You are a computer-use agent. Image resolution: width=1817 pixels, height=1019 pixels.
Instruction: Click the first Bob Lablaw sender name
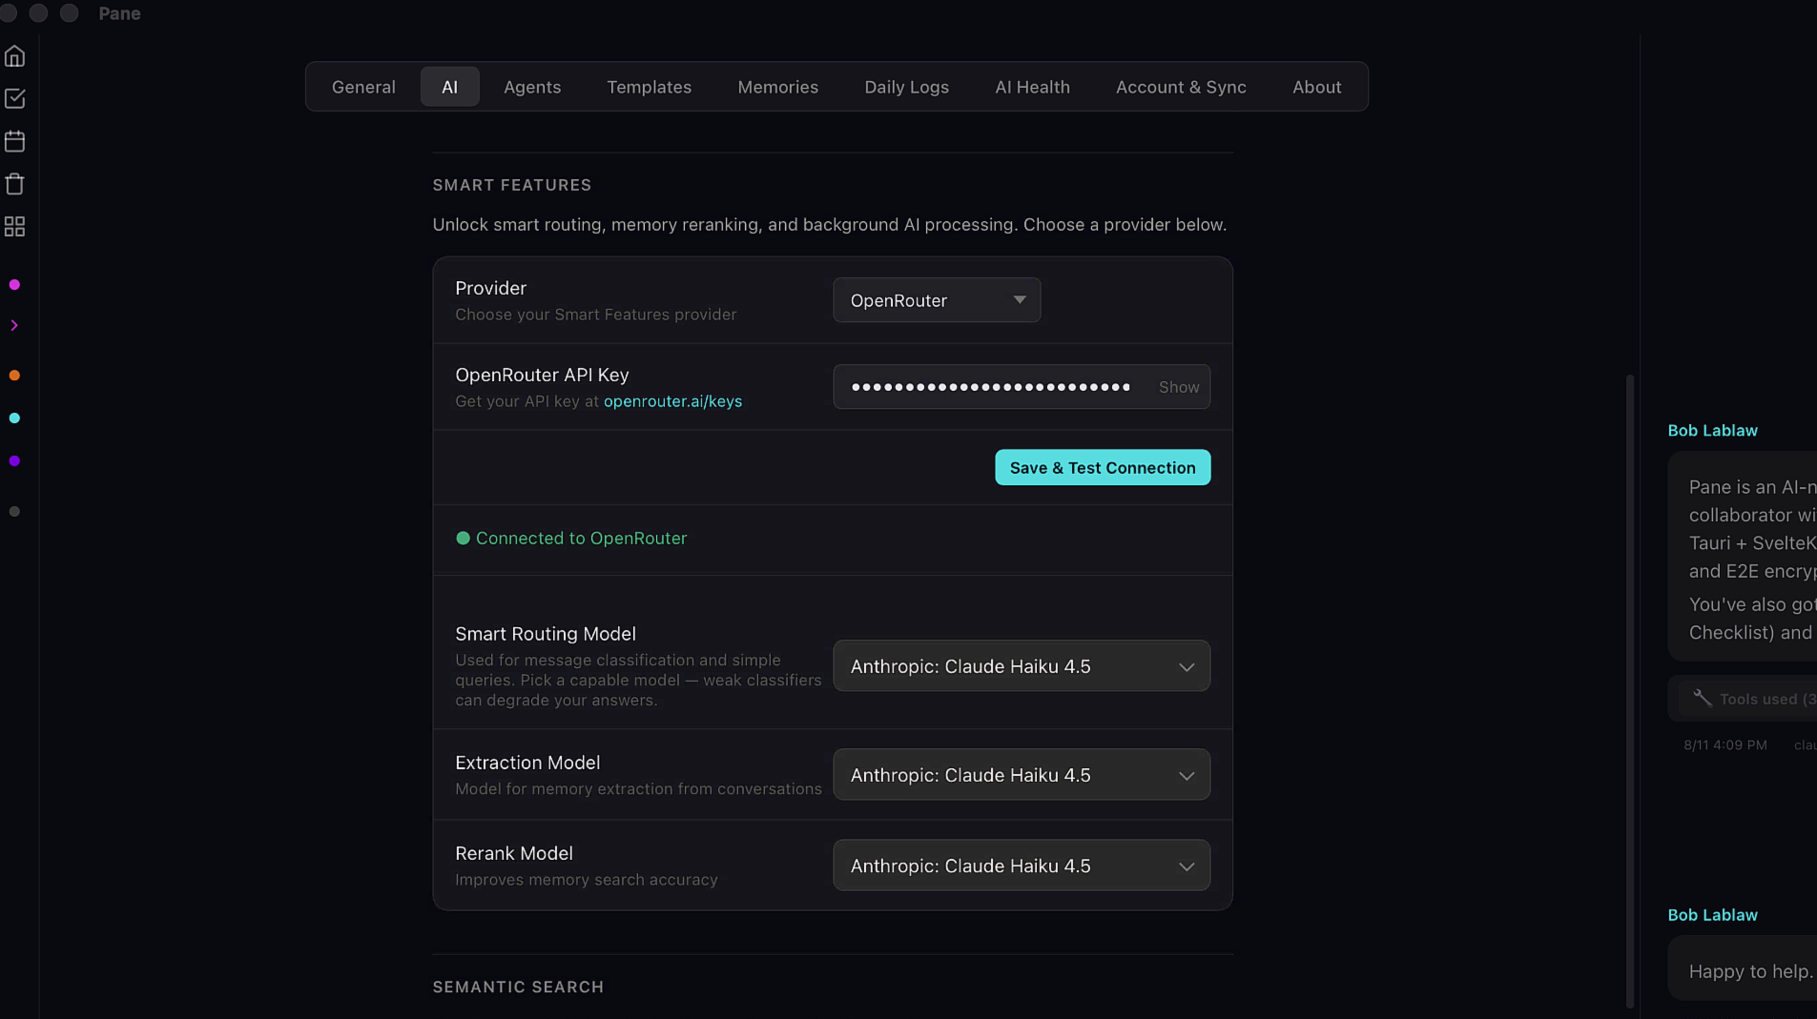pyautogui.click(x=1712, y=430)
